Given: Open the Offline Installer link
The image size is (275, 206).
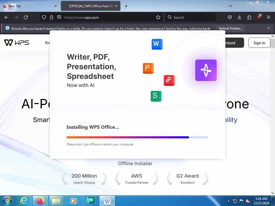Looking at the screenshot, I should point(135,164).
